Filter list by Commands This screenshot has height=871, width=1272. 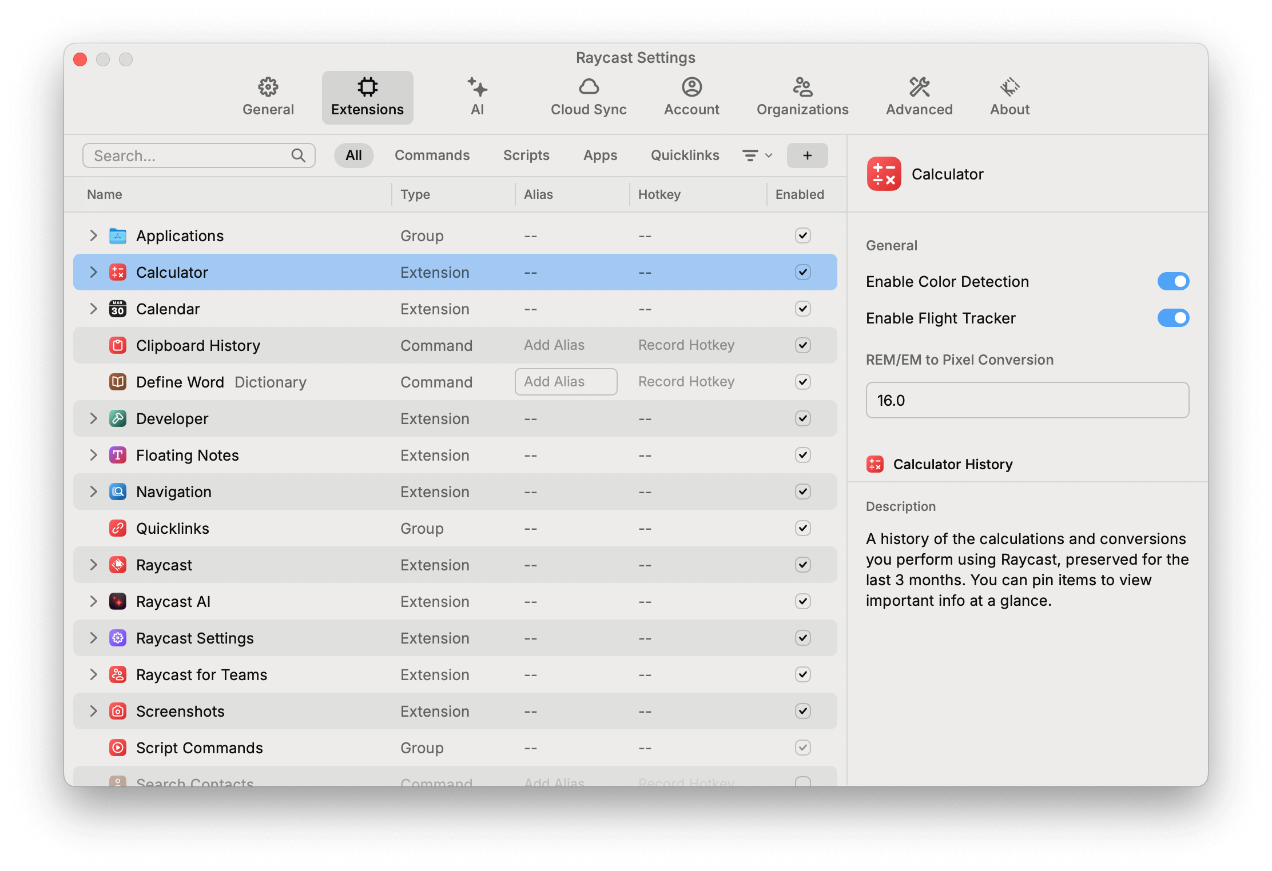click(x=432, y=155)
